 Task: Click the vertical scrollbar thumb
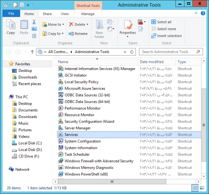click(204, 125)
